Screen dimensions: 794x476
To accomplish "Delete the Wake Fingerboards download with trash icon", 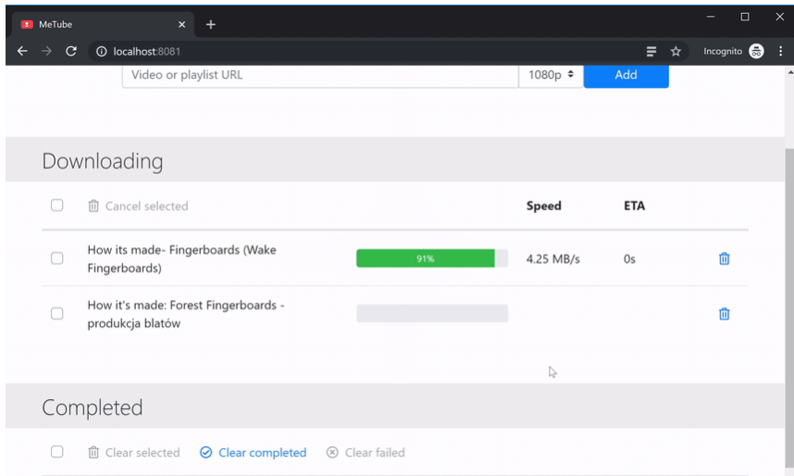I will click(x=724, y=259).
